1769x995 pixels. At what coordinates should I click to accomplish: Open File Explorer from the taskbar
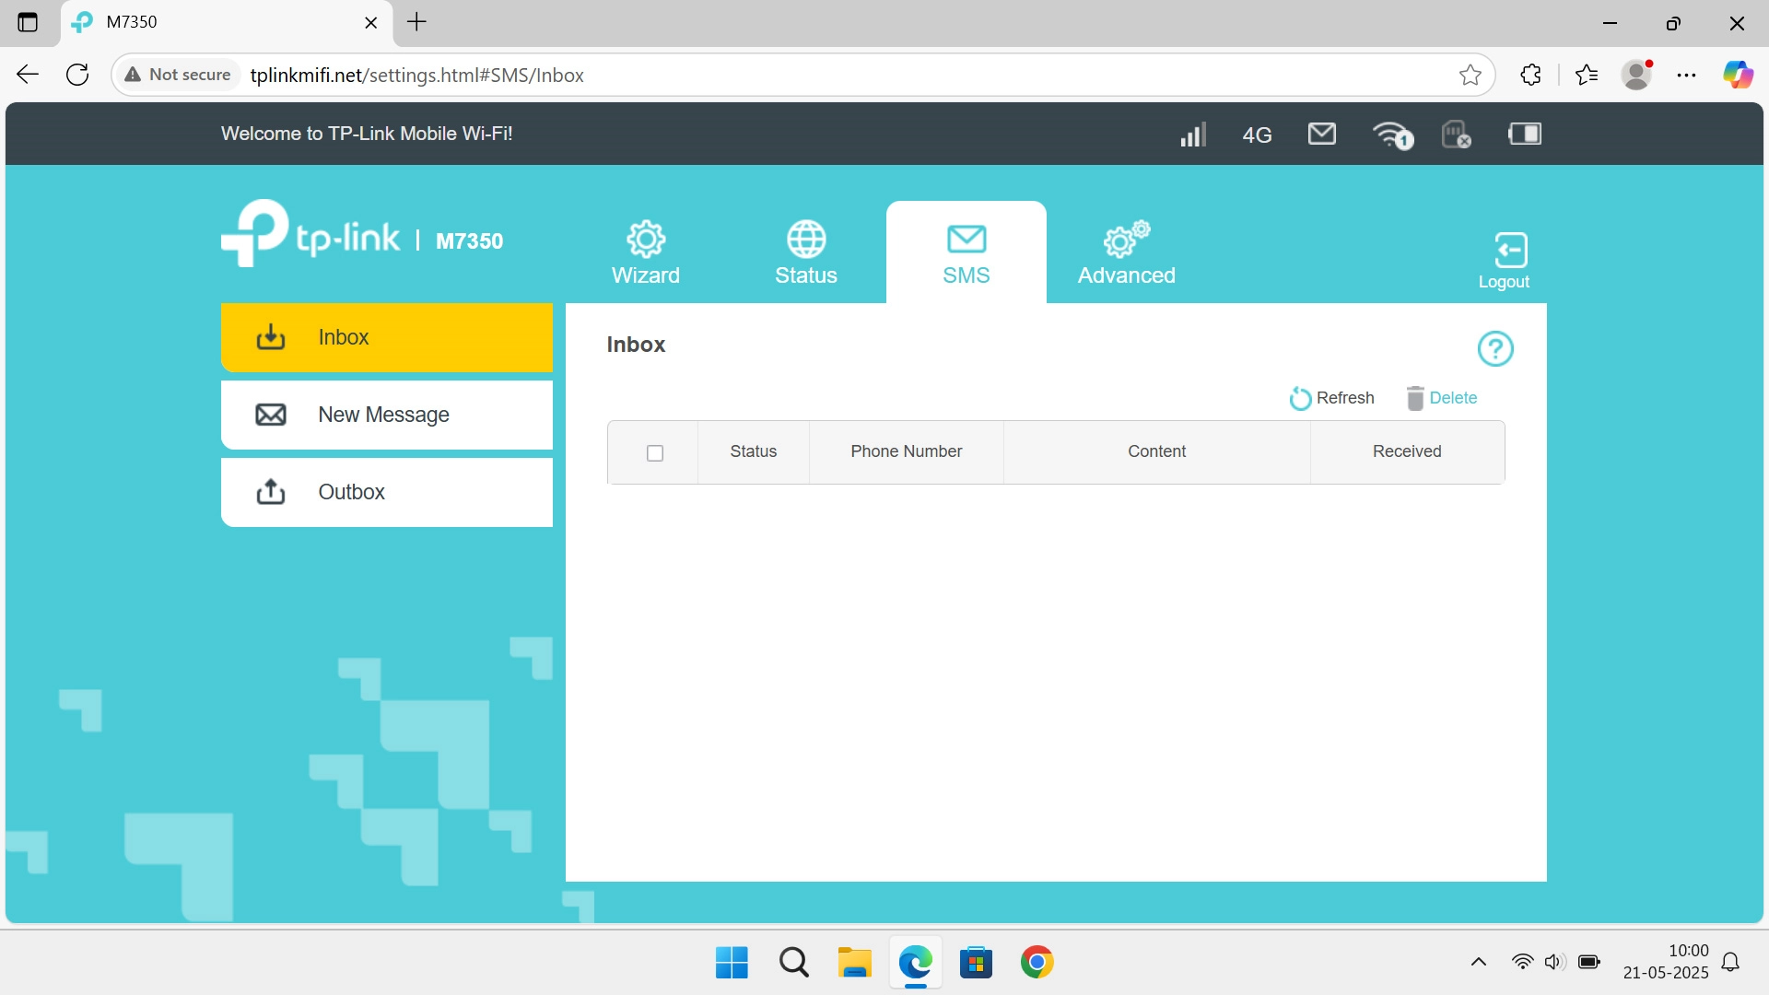point(854,963)
